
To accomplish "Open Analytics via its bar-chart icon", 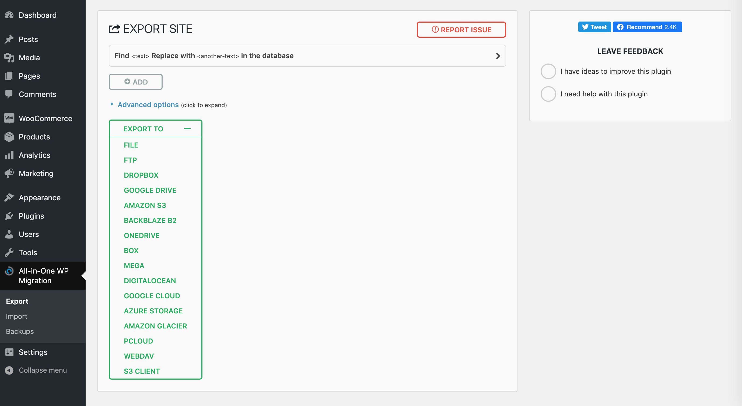I will (x=9, y=155).
